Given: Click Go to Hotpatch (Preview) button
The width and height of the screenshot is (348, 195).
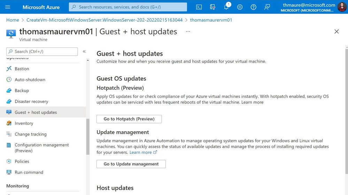Looking at the screenshot, I should [129, 119].
